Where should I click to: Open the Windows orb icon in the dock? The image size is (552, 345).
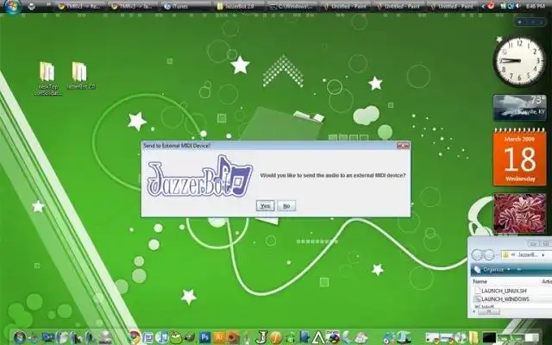[x=20, y=337]
